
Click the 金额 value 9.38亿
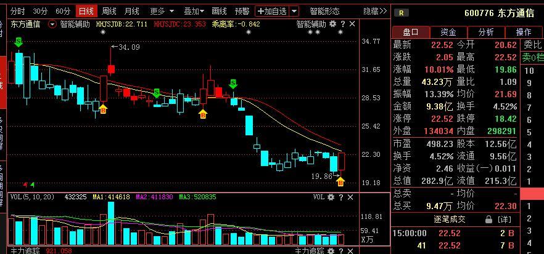tap(440, 106)
